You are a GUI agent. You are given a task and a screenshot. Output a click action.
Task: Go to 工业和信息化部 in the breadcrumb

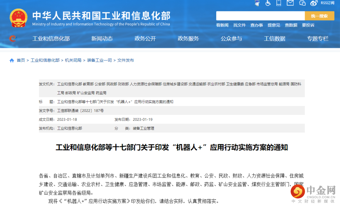[45, 60]
